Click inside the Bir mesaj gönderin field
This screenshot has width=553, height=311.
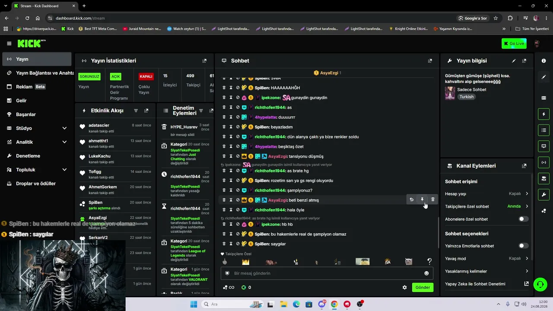coord(326,273)
